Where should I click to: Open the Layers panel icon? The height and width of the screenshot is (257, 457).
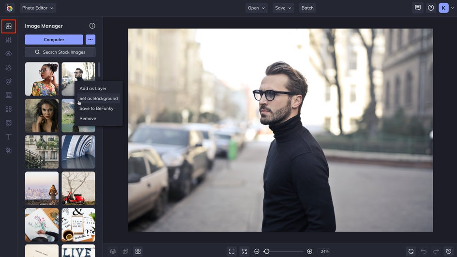pos(113,251)
